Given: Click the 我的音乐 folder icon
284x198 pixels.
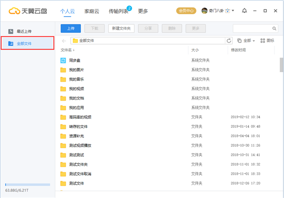Looking at the screenshot, I should [63, 79].
